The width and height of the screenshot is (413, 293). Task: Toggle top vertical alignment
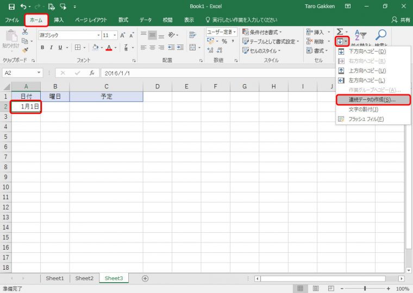click(x=143, y=35)
